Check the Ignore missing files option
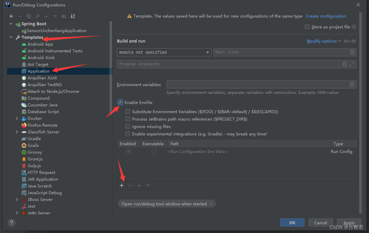369x233 pixels. tap(128, 127)
